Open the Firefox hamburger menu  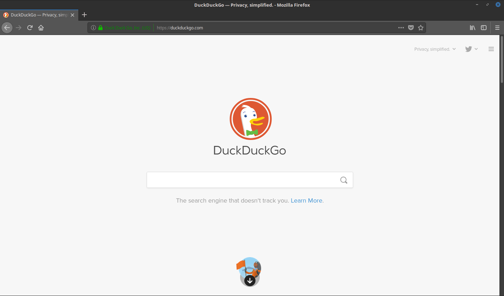(497, 28)
